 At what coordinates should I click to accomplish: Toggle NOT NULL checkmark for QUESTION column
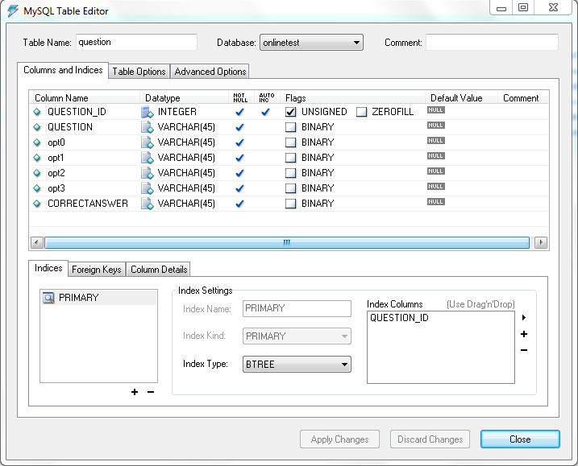coord(239,127)
